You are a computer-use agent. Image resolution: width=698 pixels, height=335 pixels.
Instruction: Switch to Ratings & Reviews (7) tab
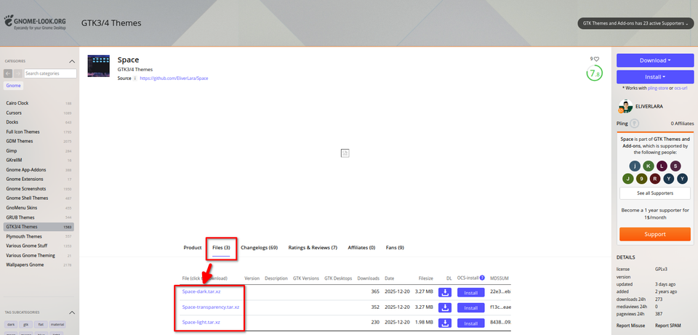click(313, 248)
